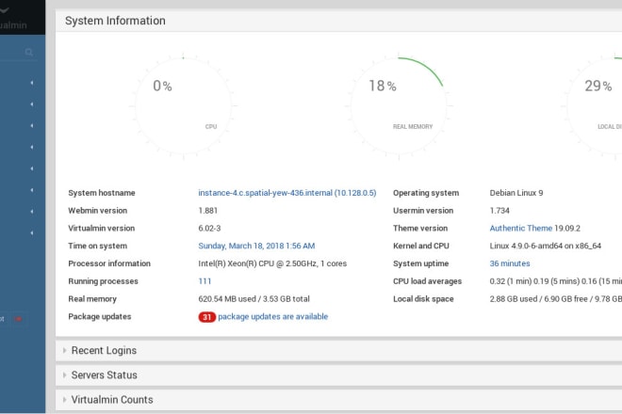
Task: Click the theme version number 19.09.2
Action: click(x=567, y=229)
